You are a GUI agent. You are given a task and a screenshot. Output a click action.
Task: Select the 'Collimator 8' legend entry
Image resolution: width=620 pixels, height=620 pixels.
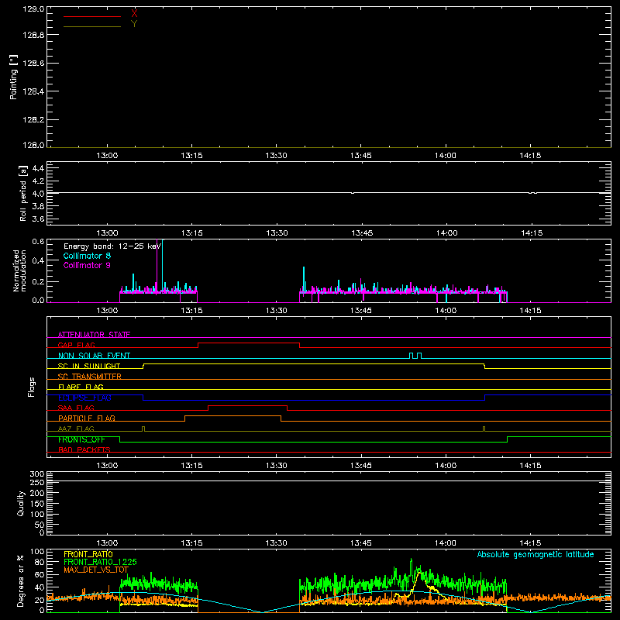(x=87, y=256)
